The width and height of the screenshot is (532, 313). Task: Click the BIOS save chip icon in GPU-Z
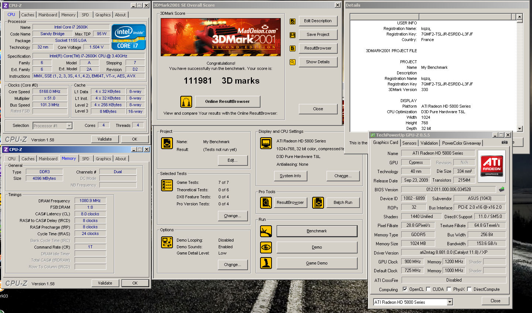coord(502,189)
